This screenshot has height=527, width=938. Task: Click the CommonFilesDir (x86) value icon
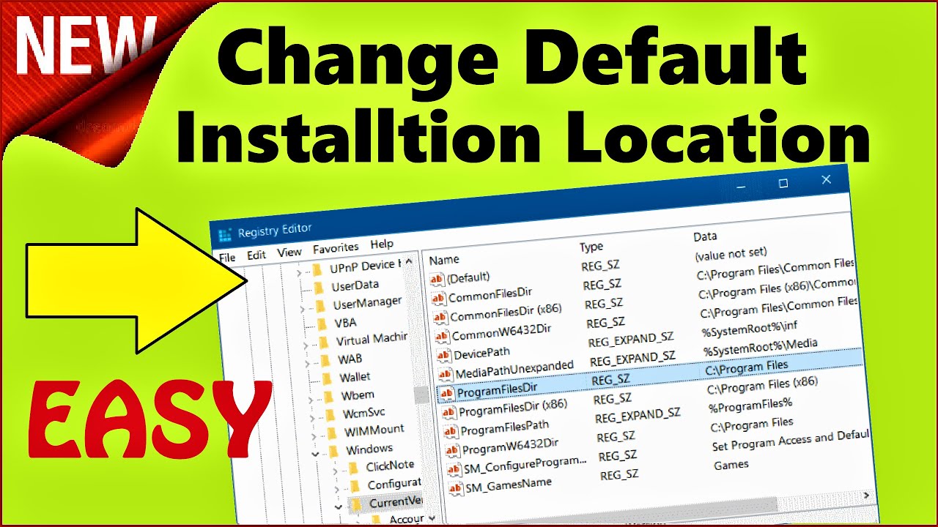pyautogui.click(x=440, y=317)
